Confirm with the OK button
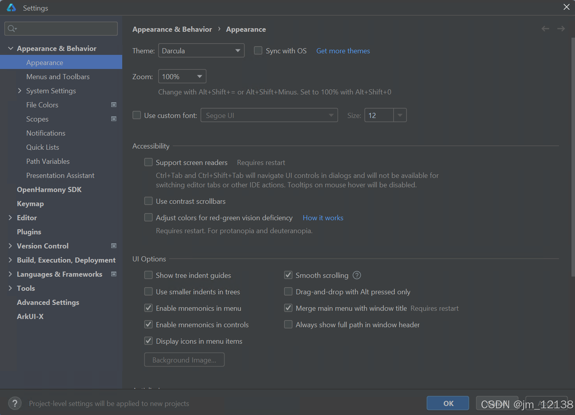The height and width of the screenshot is (415, 575). click(x=448, y=403)
